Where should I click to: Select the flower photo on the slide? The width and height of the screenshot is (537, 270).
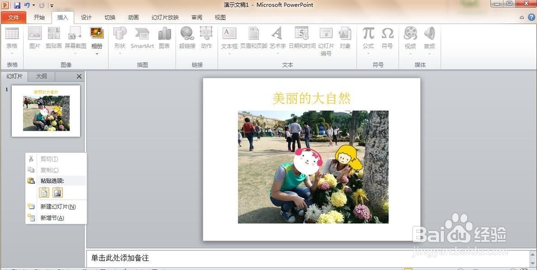(x=313, y=167)
